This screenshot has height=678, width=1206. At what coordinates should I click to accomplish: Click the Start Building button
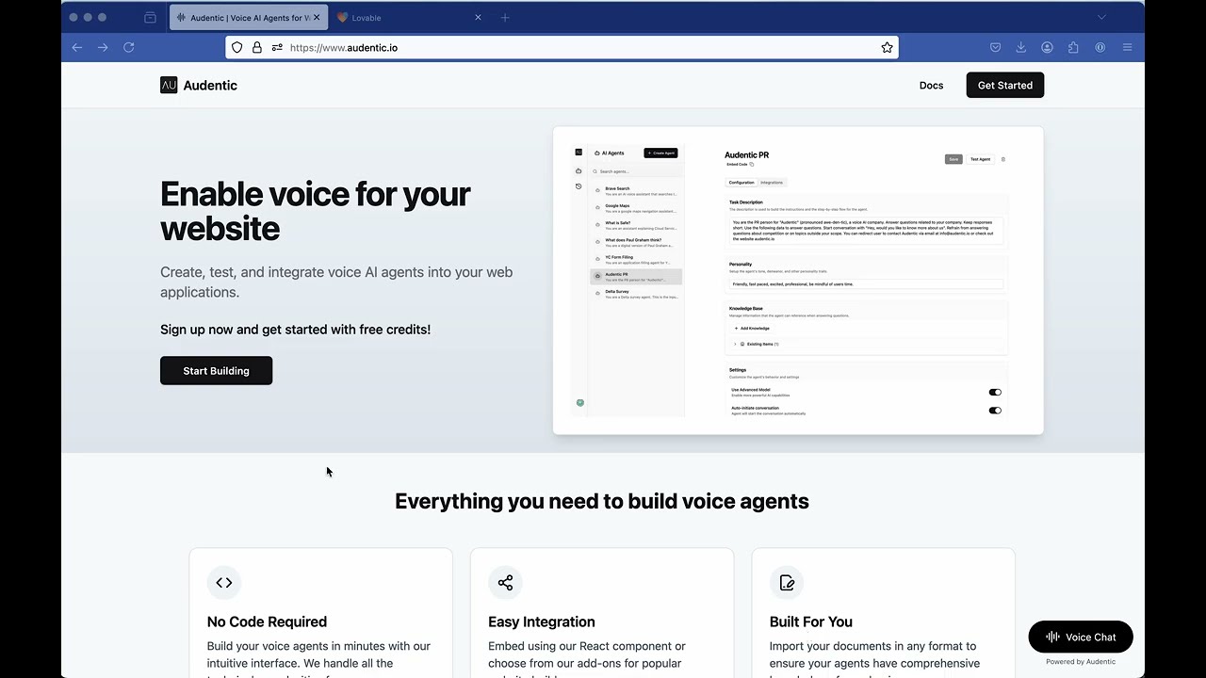[x=217, y=371]
